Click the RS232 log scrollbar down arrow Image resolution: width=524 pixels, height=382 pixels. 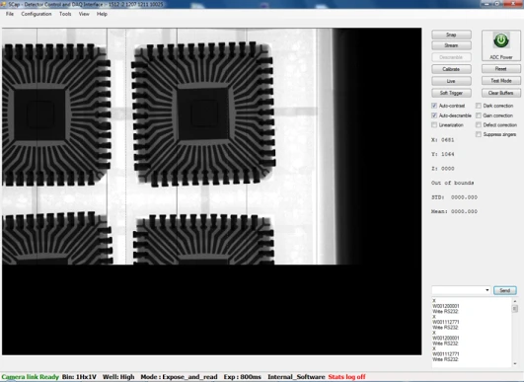pos(515,363)
